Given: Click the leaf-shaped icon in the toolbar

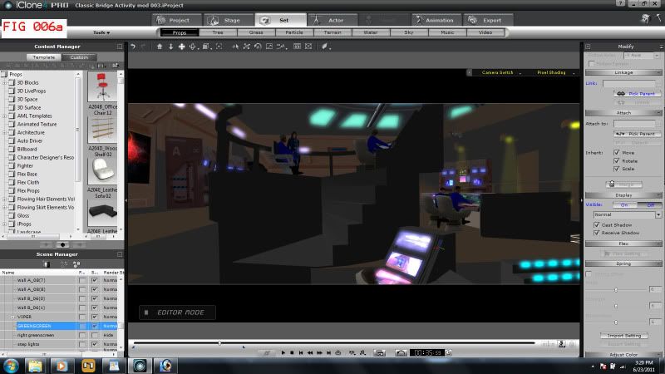Looking at the screenshot, I should pyautogui.click(x=324, y=47).
